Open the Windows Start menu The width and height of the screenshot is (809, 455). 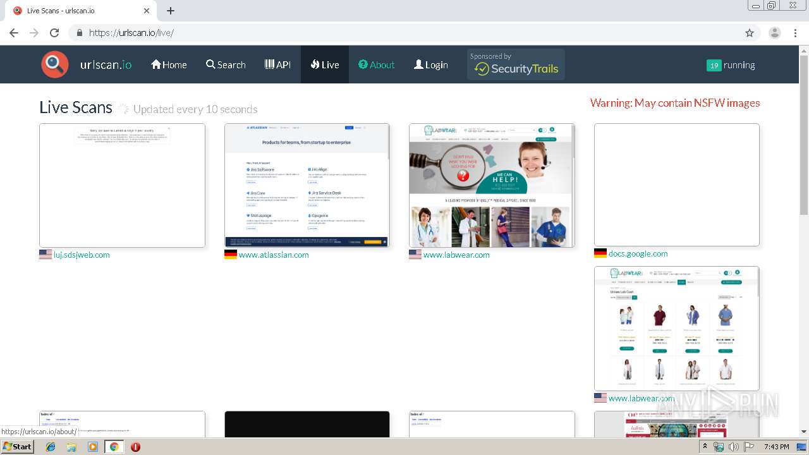[17, 446]
